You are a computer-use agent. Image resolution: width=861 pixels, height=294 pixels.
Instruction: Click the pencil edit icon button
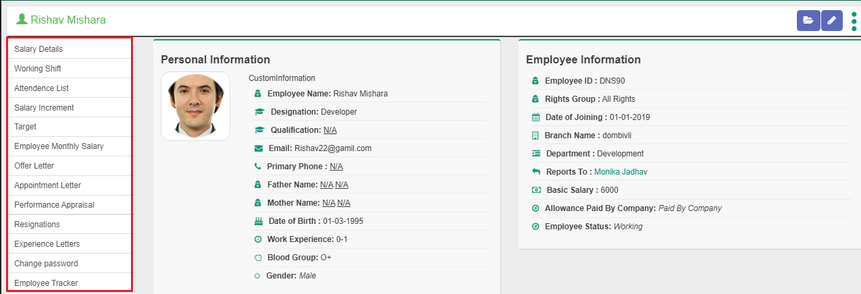click(831, 21)
